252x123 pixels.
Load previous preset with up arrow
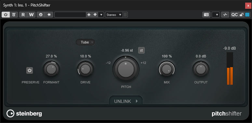[89, 15]
